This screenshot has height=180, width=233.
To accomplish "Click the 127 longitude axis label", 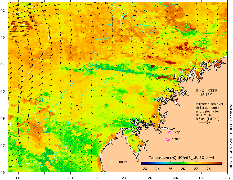I will [x=227, y=178].
